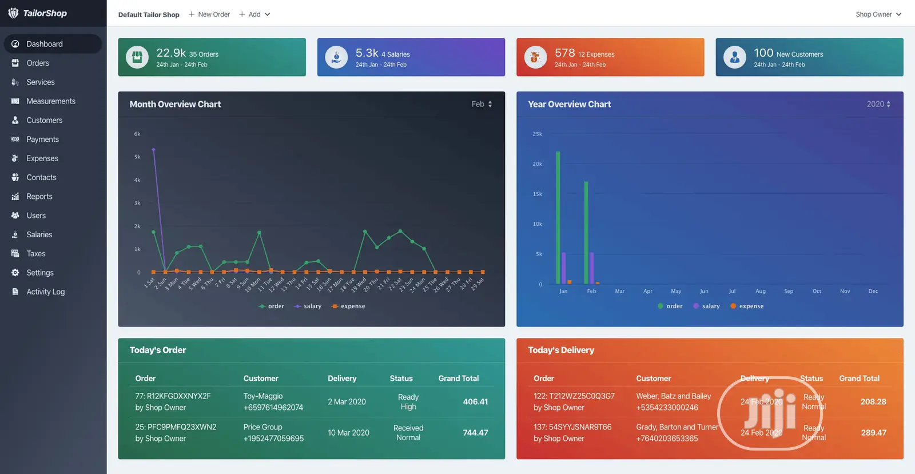Open delivery 137: 54SYYJSNAR9T66

point(572,427)
